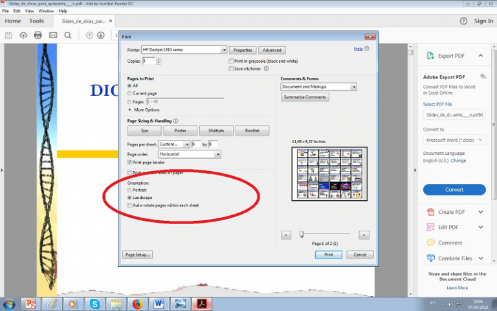
Task: Open the Window menu
Action: (x=46, y=11)
